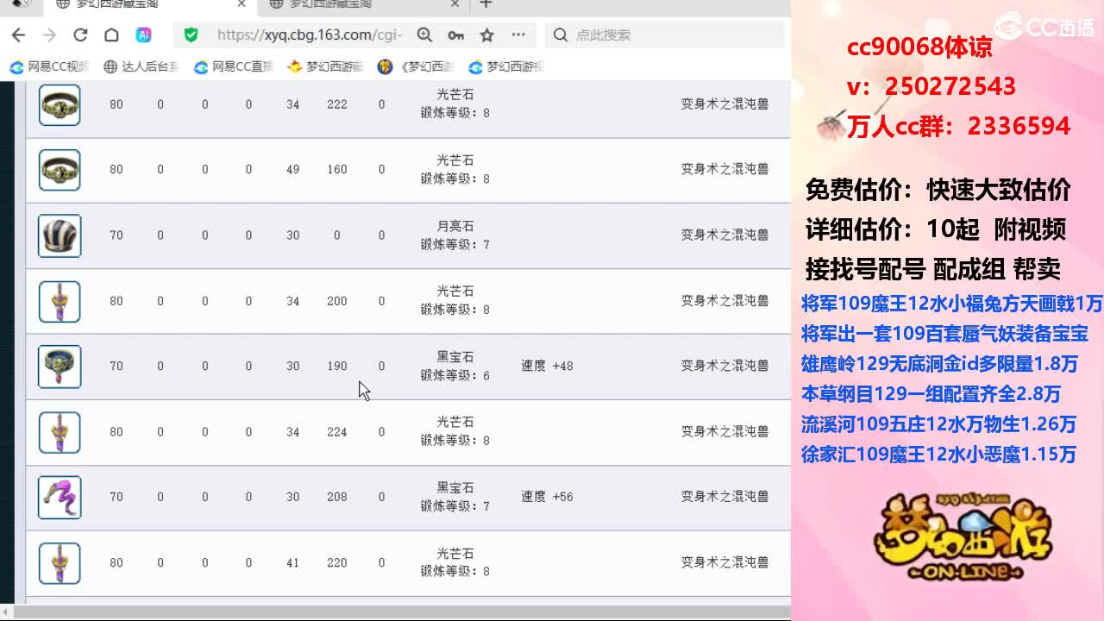The height and width of the screenshot is (621, 1104).
Task: Bookmark this page with the star
Action: (486, 34)
